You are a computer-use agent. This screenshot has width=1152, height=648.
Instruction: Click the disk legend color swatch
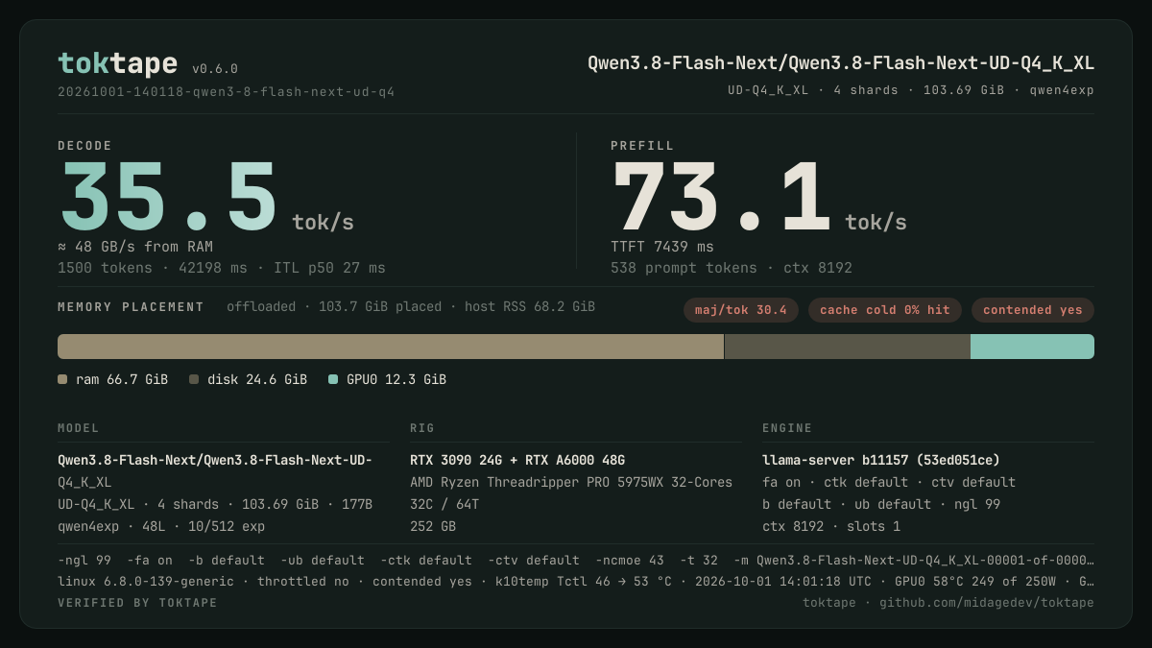194,379
